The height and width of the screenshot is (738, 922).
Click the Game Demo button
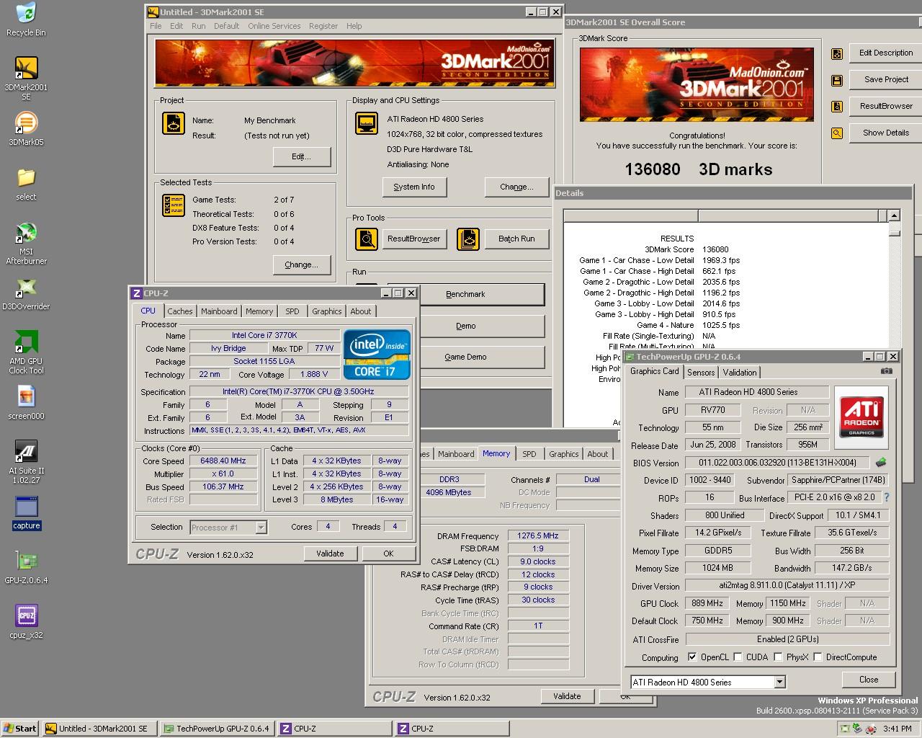[x=465, y=357]
